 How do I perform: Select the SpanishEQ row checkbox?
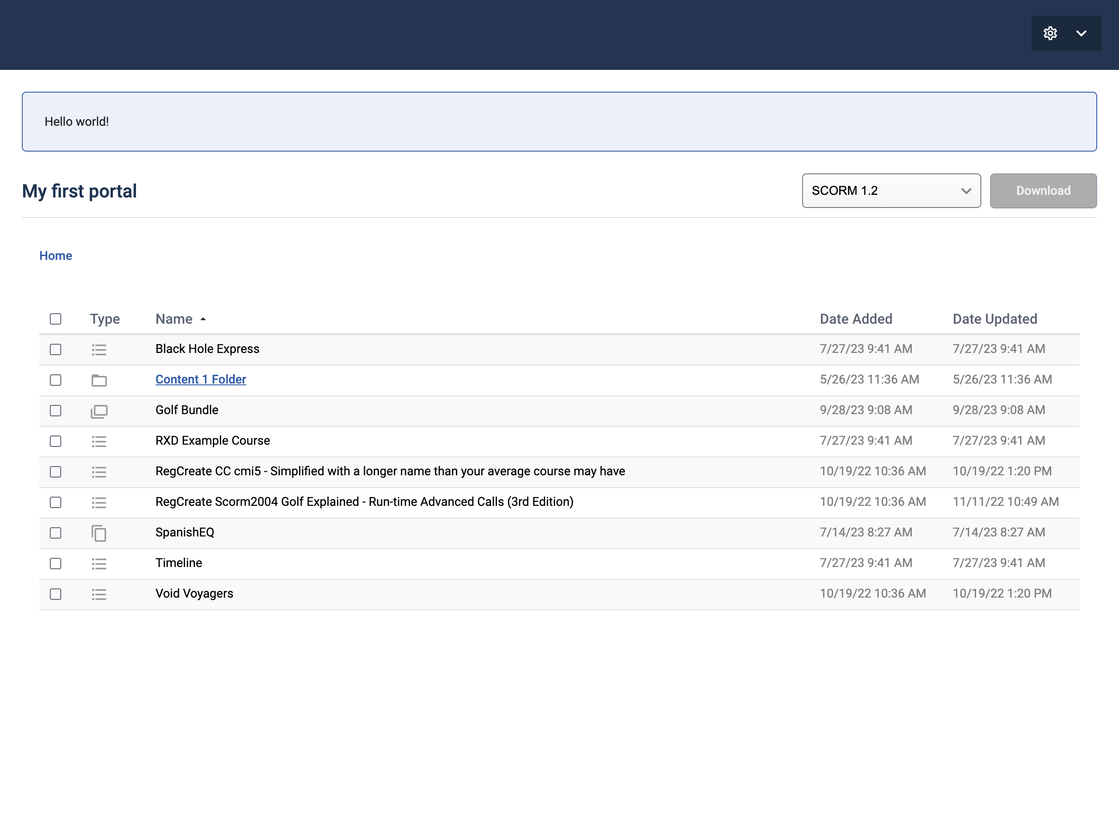(56, 533)
